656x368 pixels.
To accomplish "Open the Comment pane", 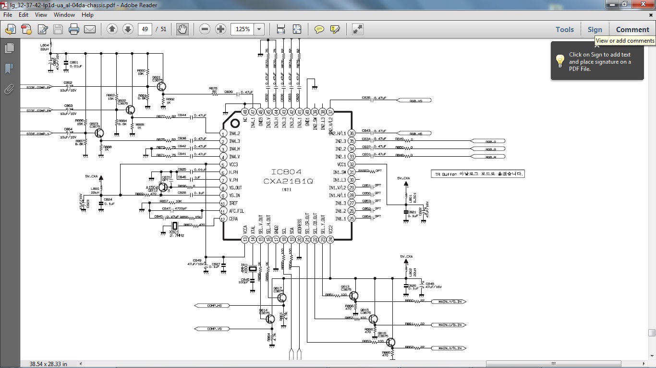I will (x=632, y=29).
